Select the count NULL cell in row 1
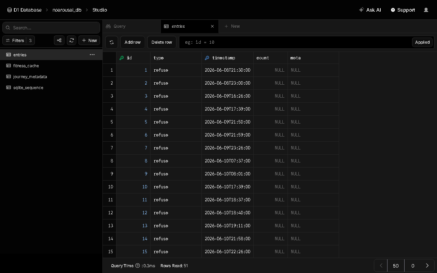 point(270,70)
